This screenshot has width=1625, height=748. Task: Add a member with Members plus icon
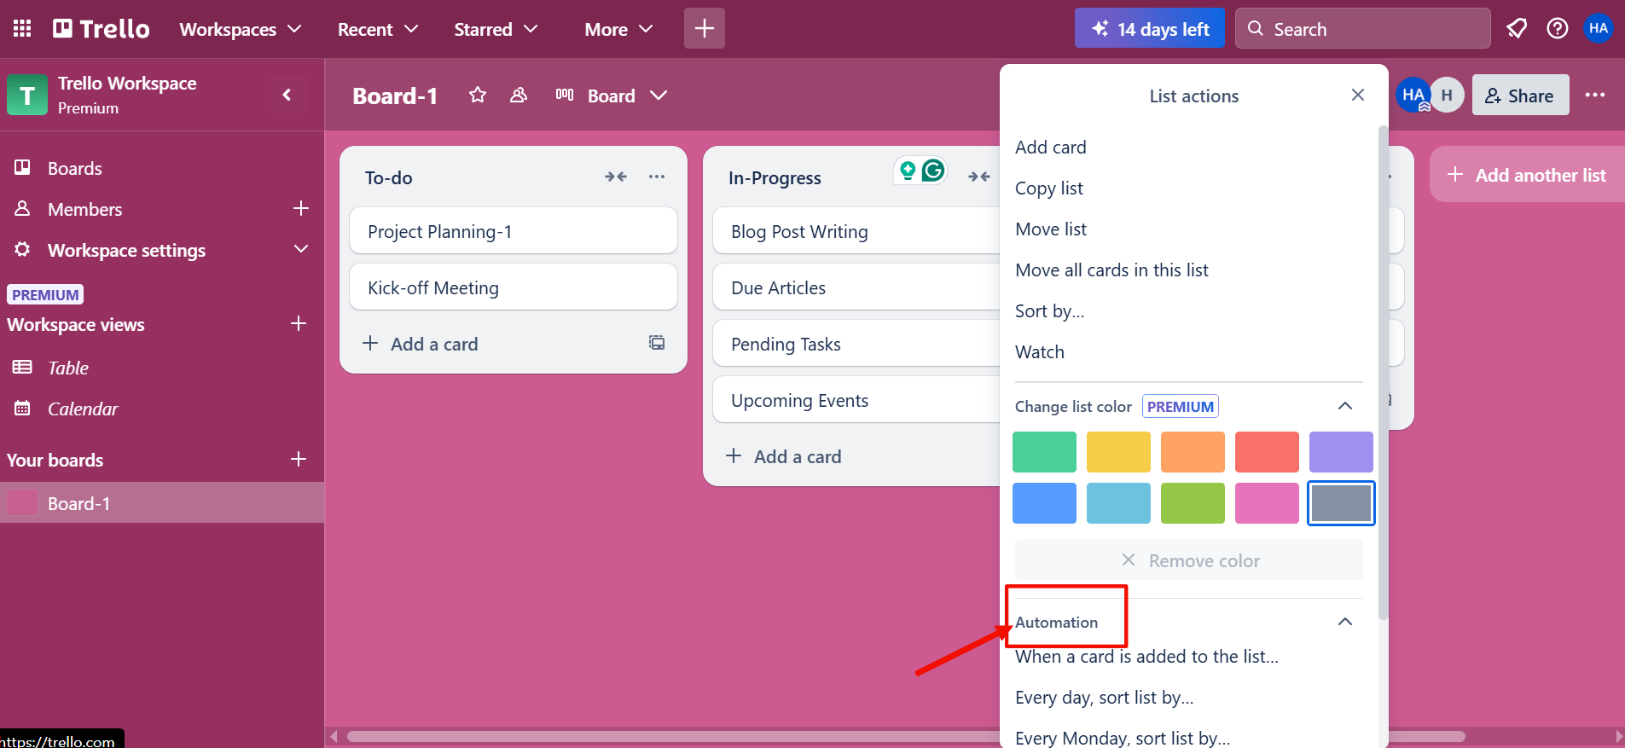[x=300, y=208]
